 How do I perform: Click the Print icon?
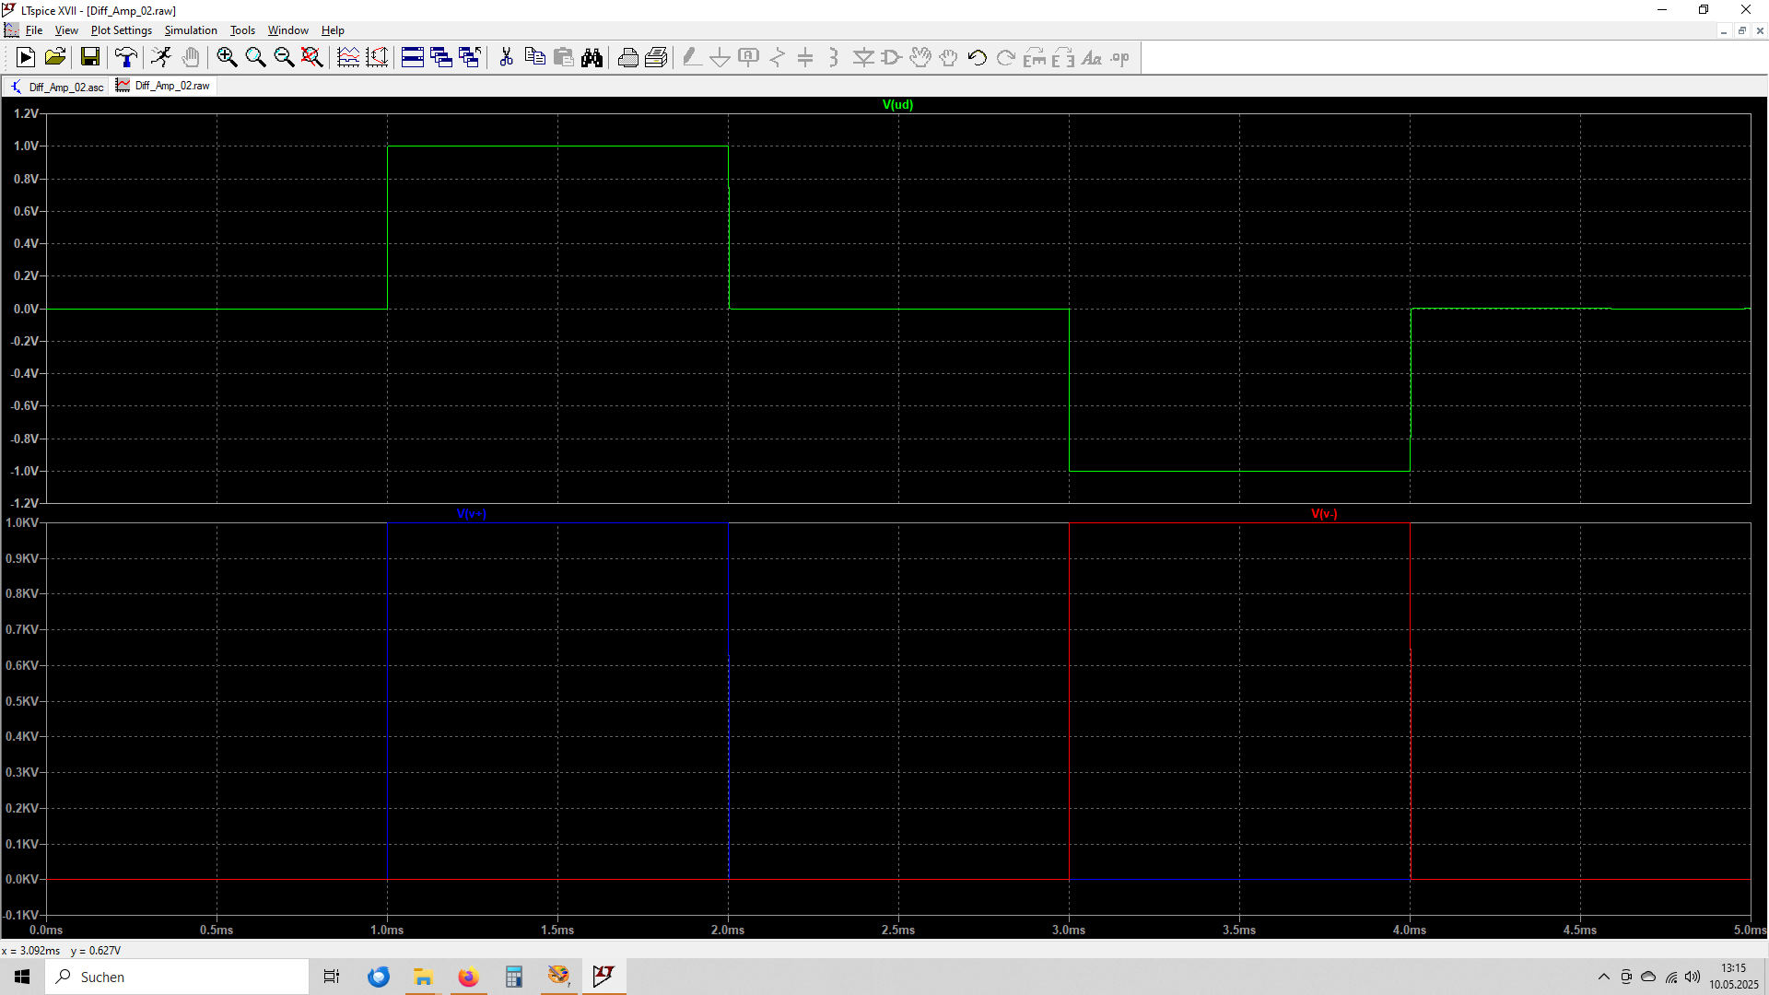click(628, 57)
